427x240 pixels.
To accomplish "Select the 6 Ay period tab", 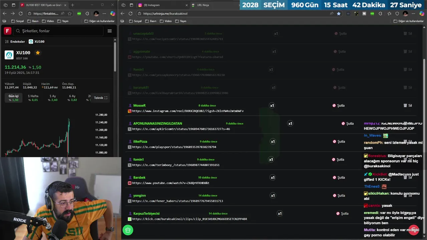I will (x=72, y=98).
